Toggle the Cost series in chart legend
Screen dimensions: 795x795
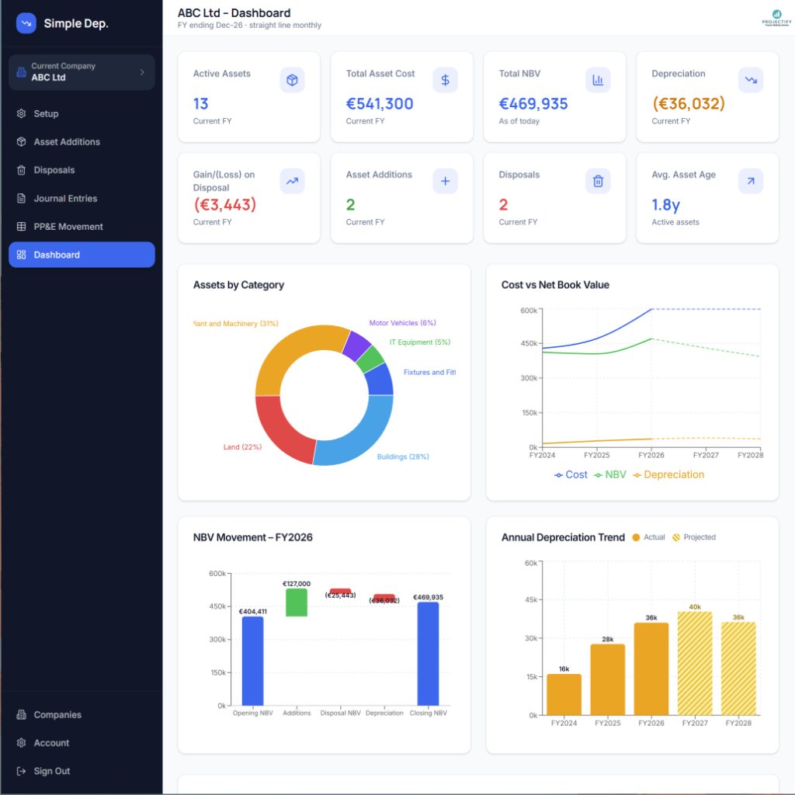pos(571,474)
